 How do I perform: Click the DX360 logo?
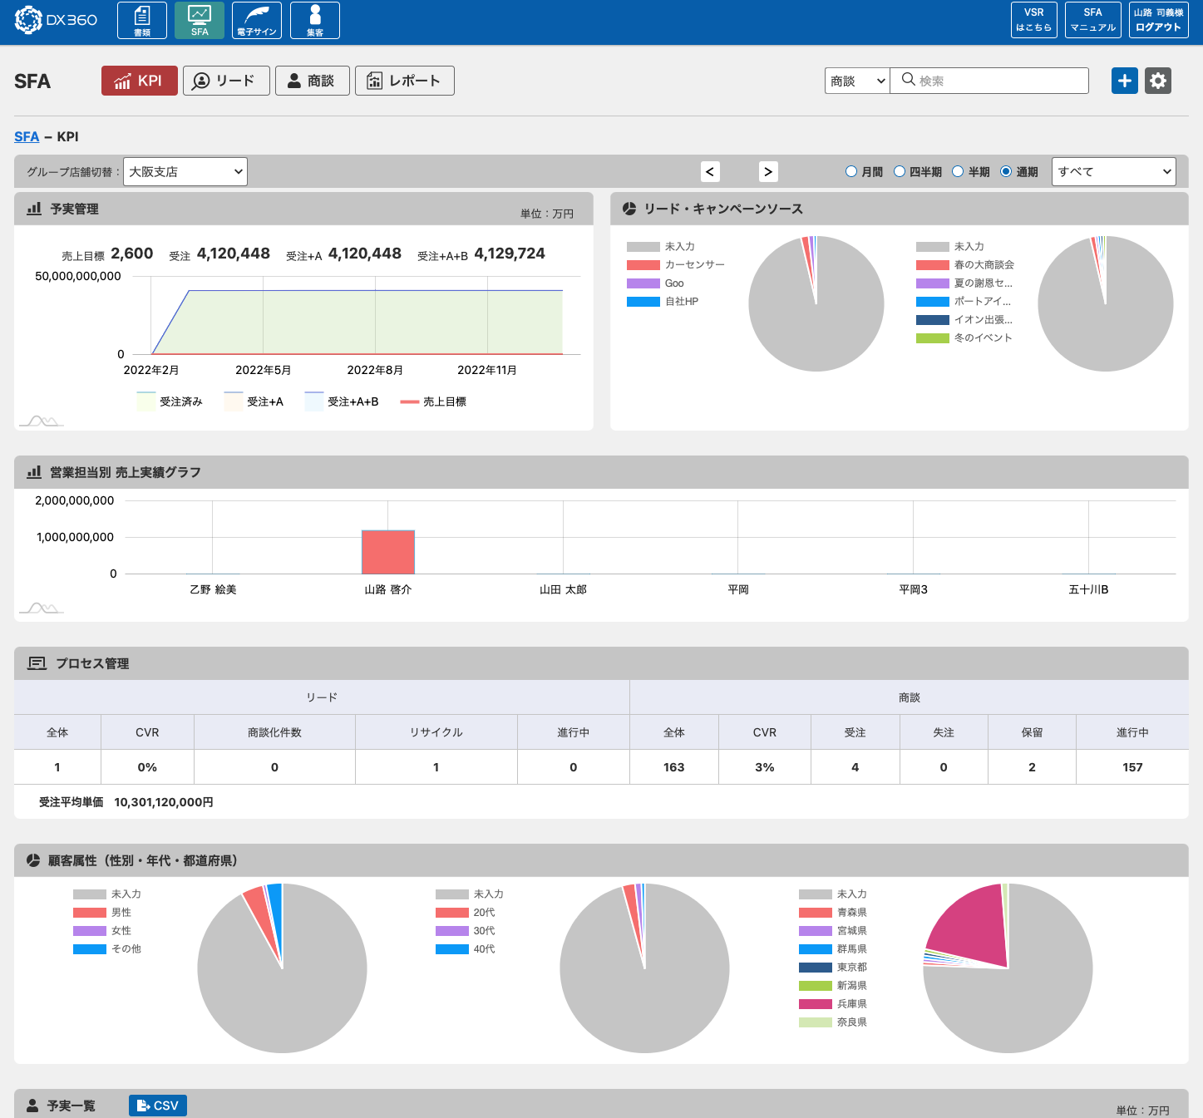(x=56, y=20)
